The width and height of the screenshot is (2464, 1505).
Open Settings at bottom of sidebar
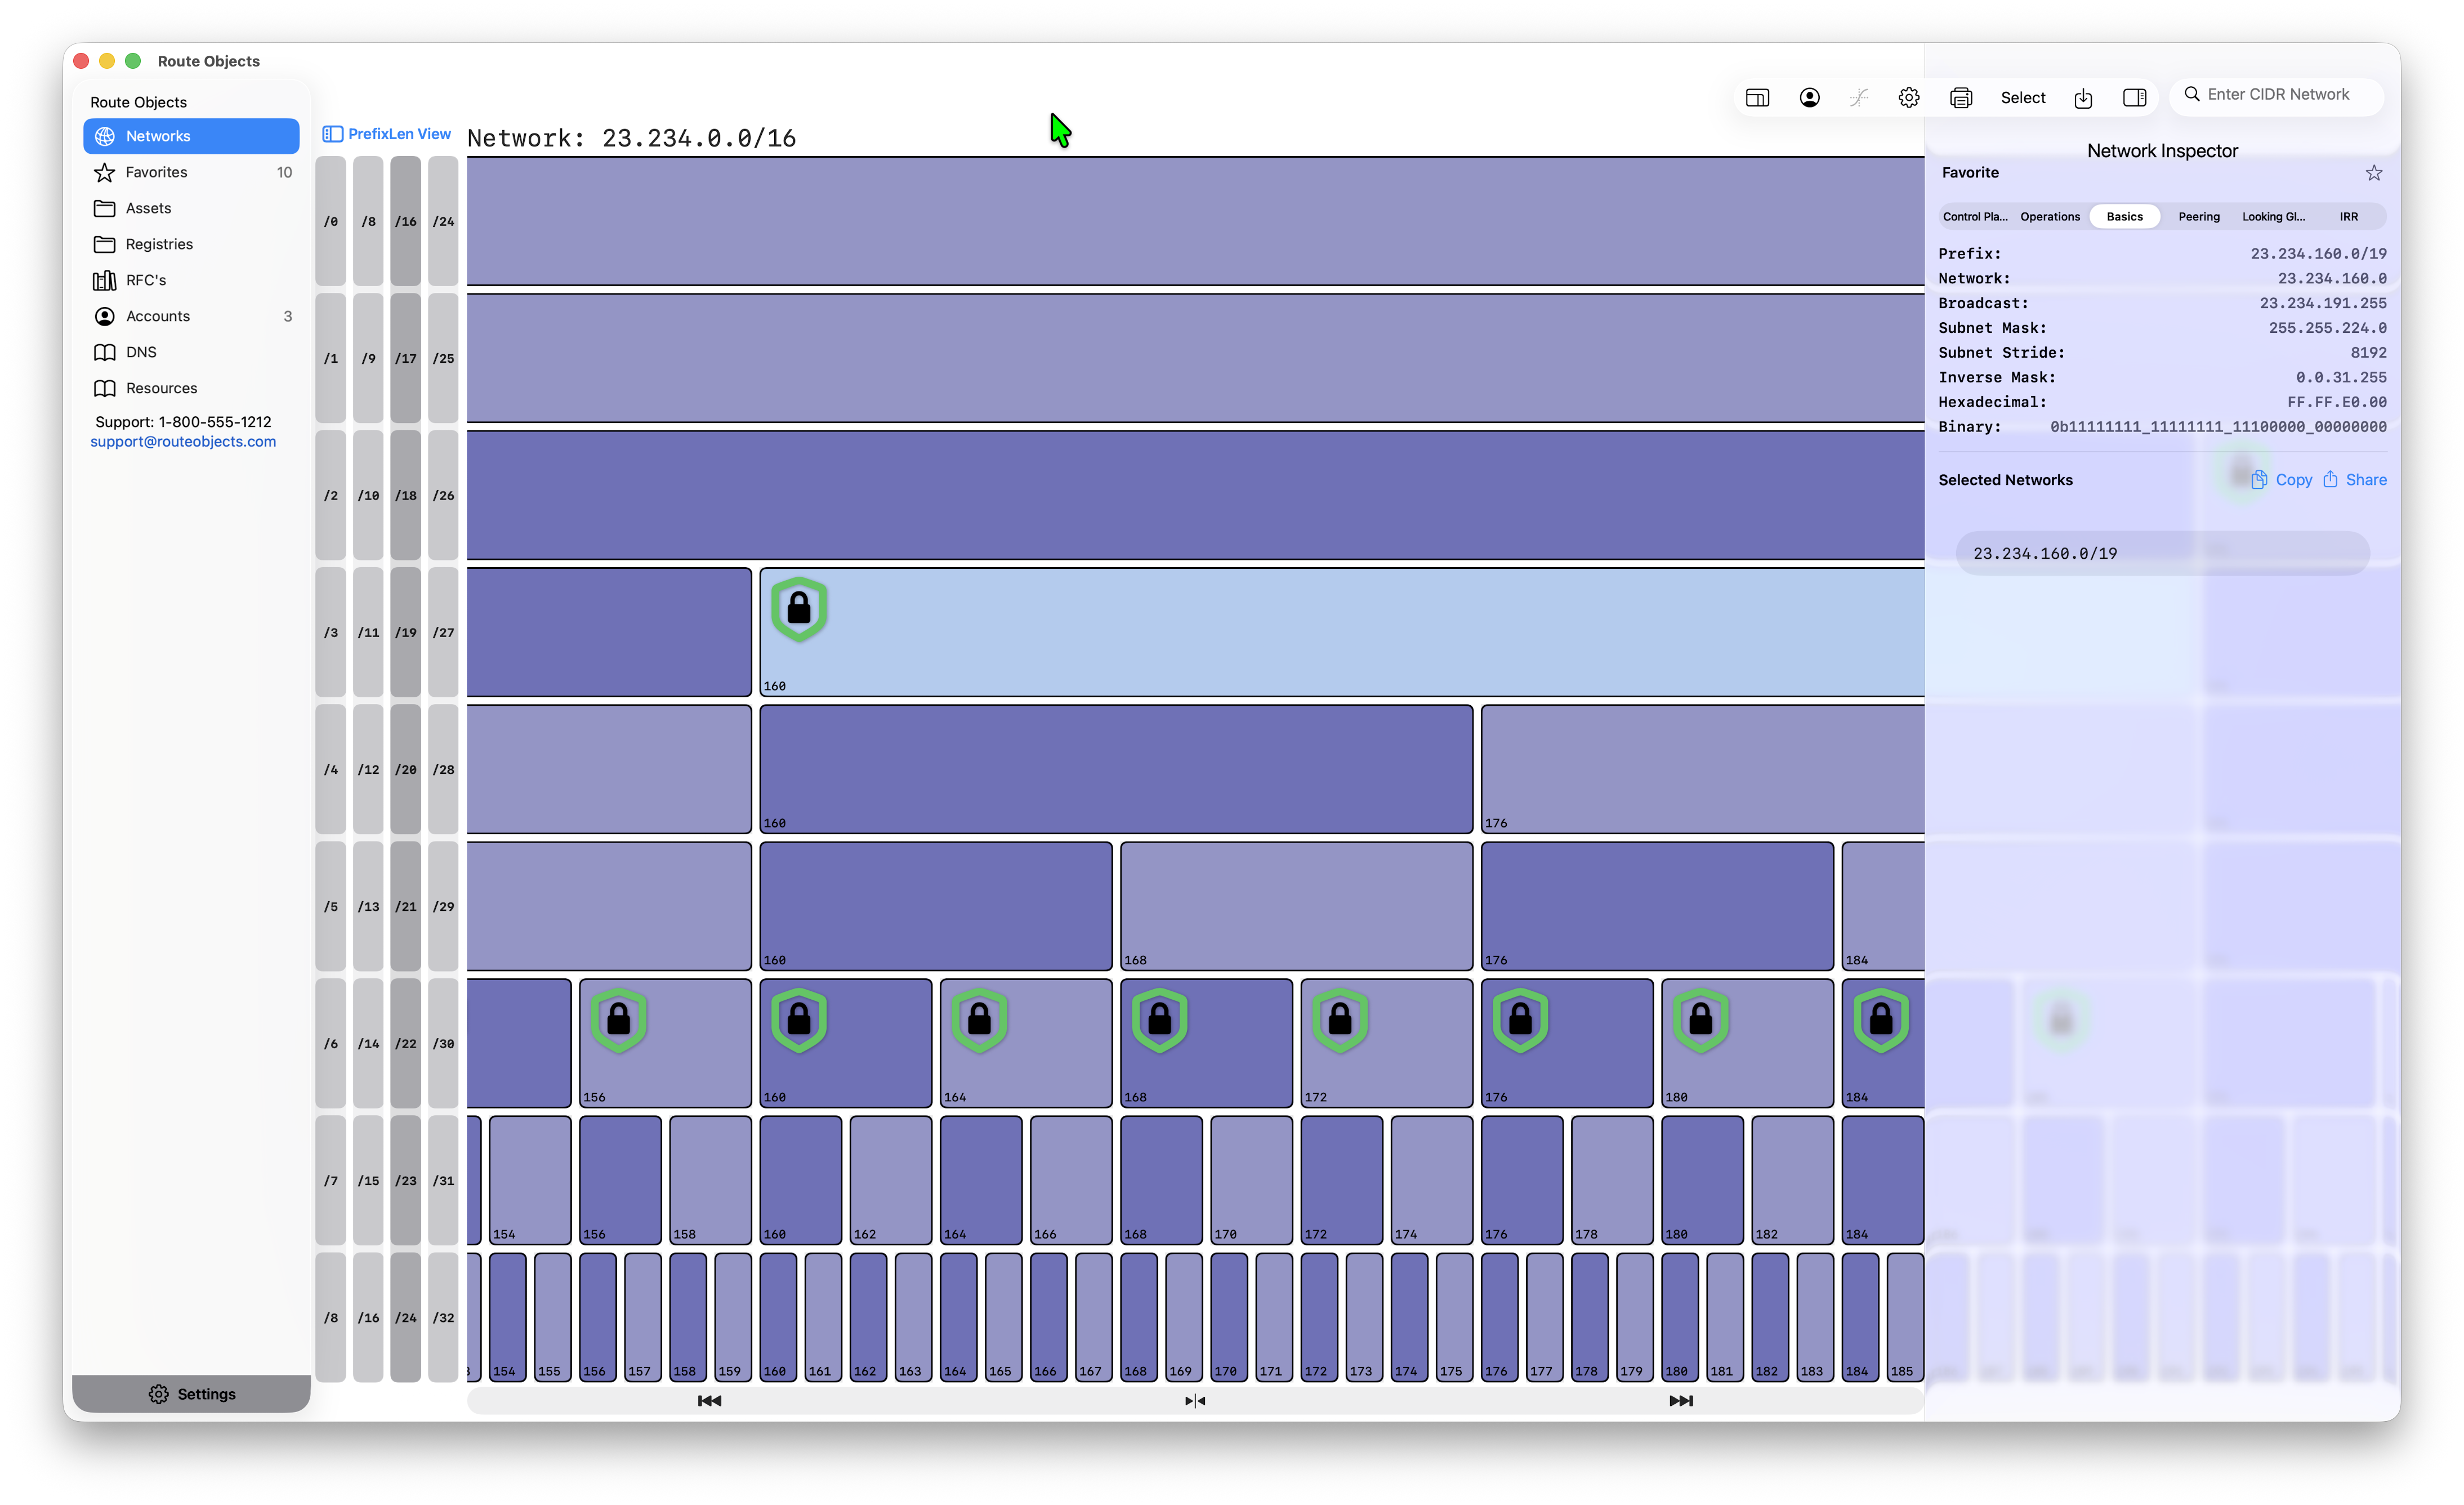coord(191,1393)
